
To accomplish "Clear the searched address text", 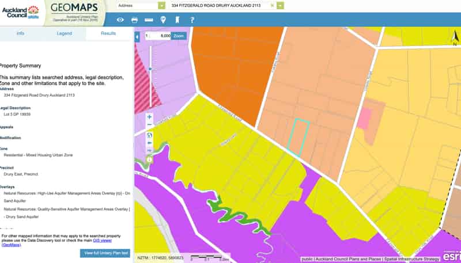I will coord(272,5).
